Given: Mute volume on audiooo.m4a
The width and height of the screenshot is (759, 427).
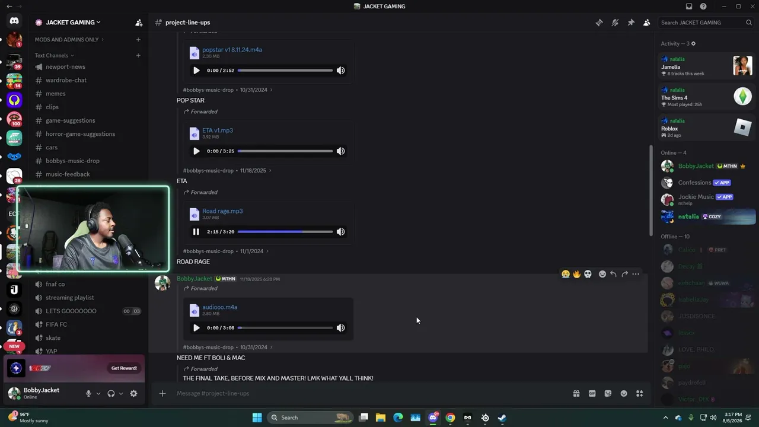Looking at the screenshot, I should (x=341, y=328).
